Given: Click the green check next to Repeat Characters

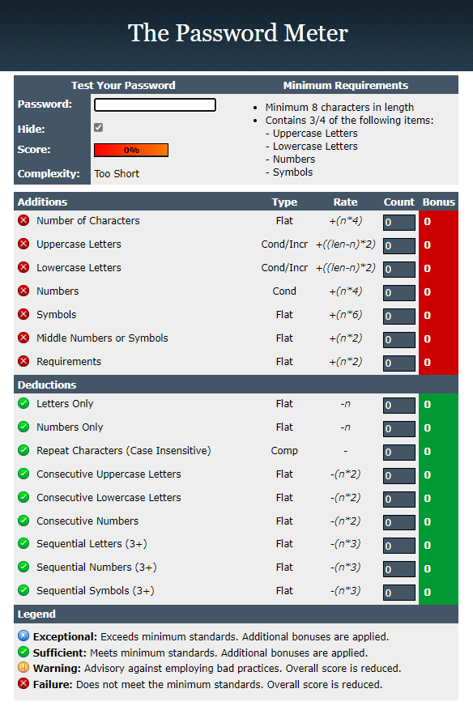Looking at the screenshot, I should (x=23, y=451).
